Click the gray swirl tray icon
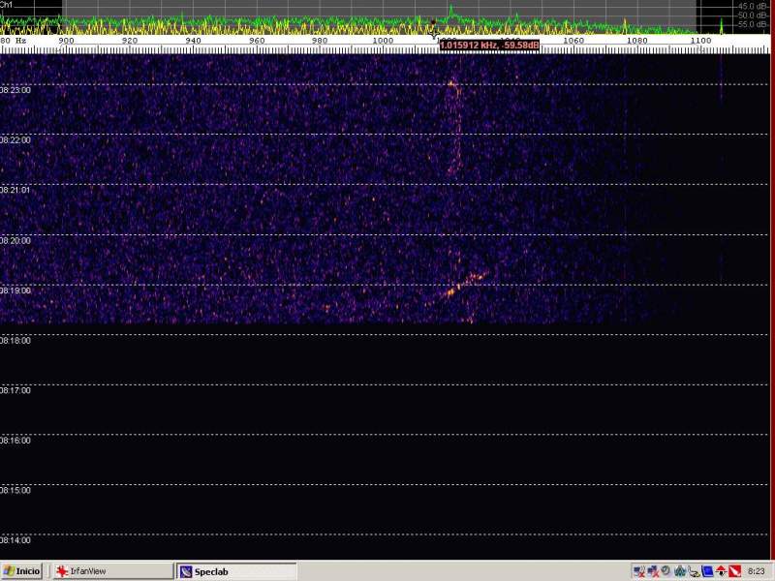 (666, 571)
